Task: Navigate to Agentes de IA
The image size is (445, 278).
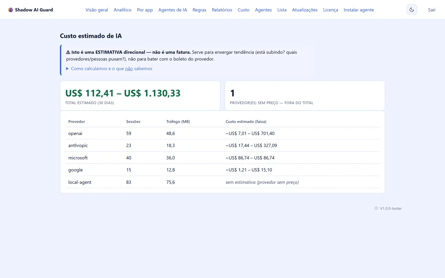Action: [173, 10]
